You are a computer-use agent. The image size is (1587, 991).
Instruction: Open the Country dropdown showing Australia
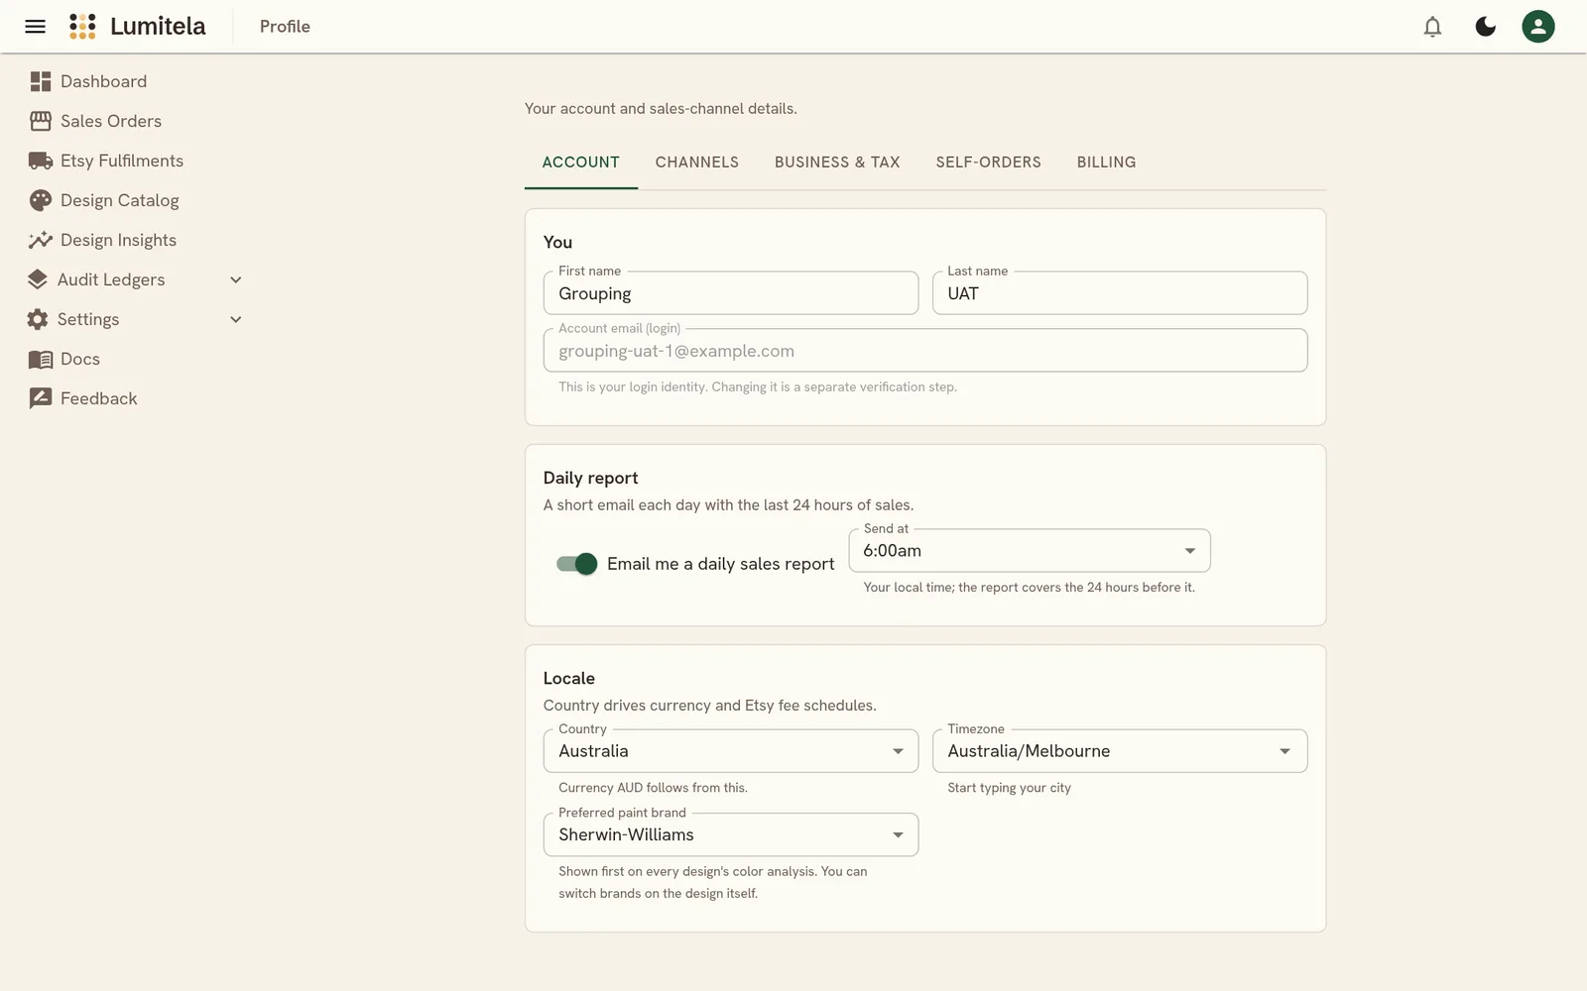(x=731, y=751)
